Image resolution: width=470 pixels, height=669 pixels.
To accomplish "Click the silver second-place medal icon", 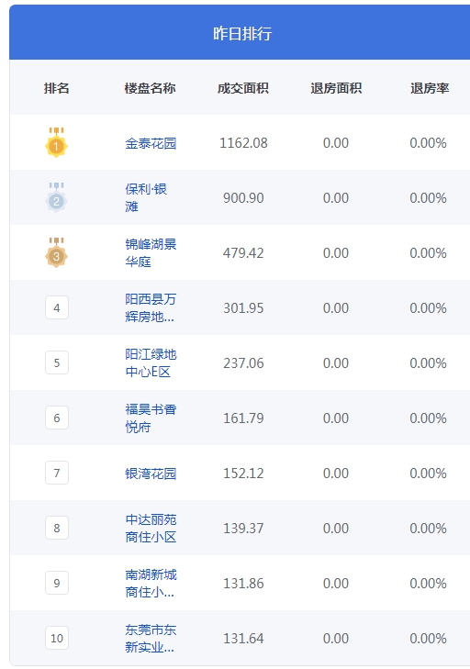I will pyautogui.click(x=56, y=197).
